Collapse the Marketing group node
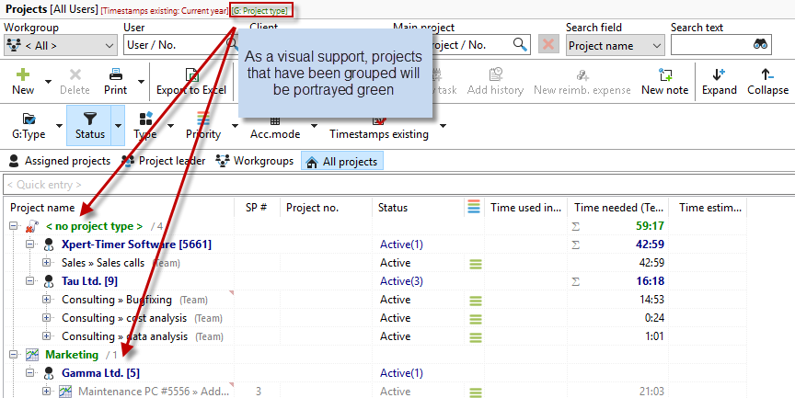The height and width of the screenshot is (398, 795). [14, 355]
